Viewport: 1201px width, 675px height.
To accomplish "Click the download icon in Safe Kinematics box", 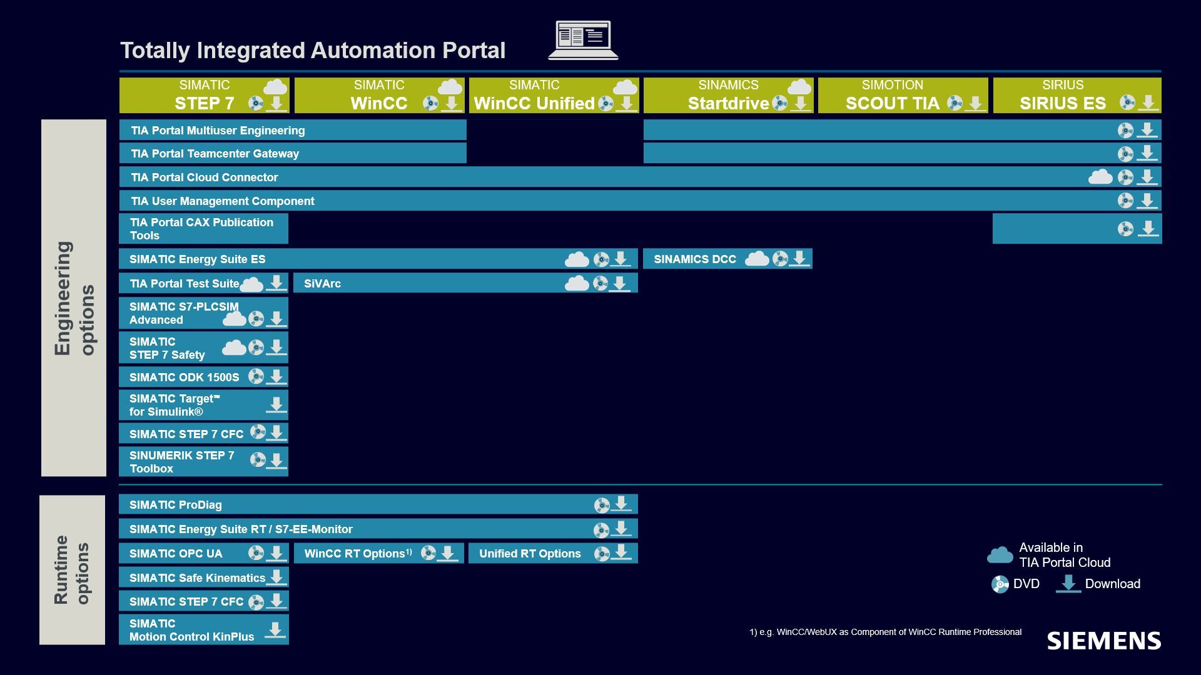I will (276, 578).
